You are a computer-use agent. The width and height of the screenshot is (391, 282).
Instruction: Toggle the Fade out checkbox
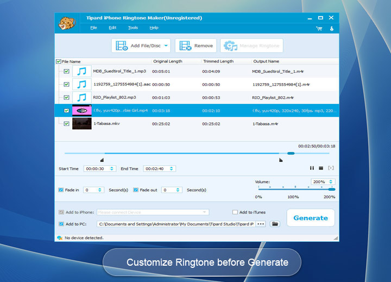(136, 190)
